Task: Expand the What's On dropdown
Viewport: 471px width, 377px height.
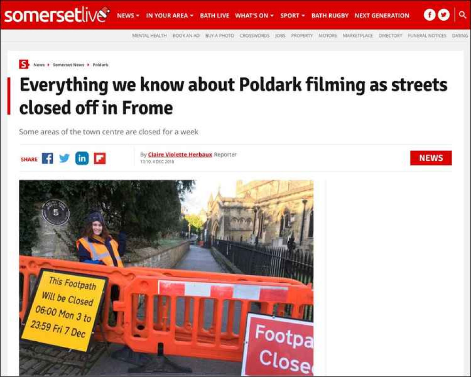Action: pos(254,16)
